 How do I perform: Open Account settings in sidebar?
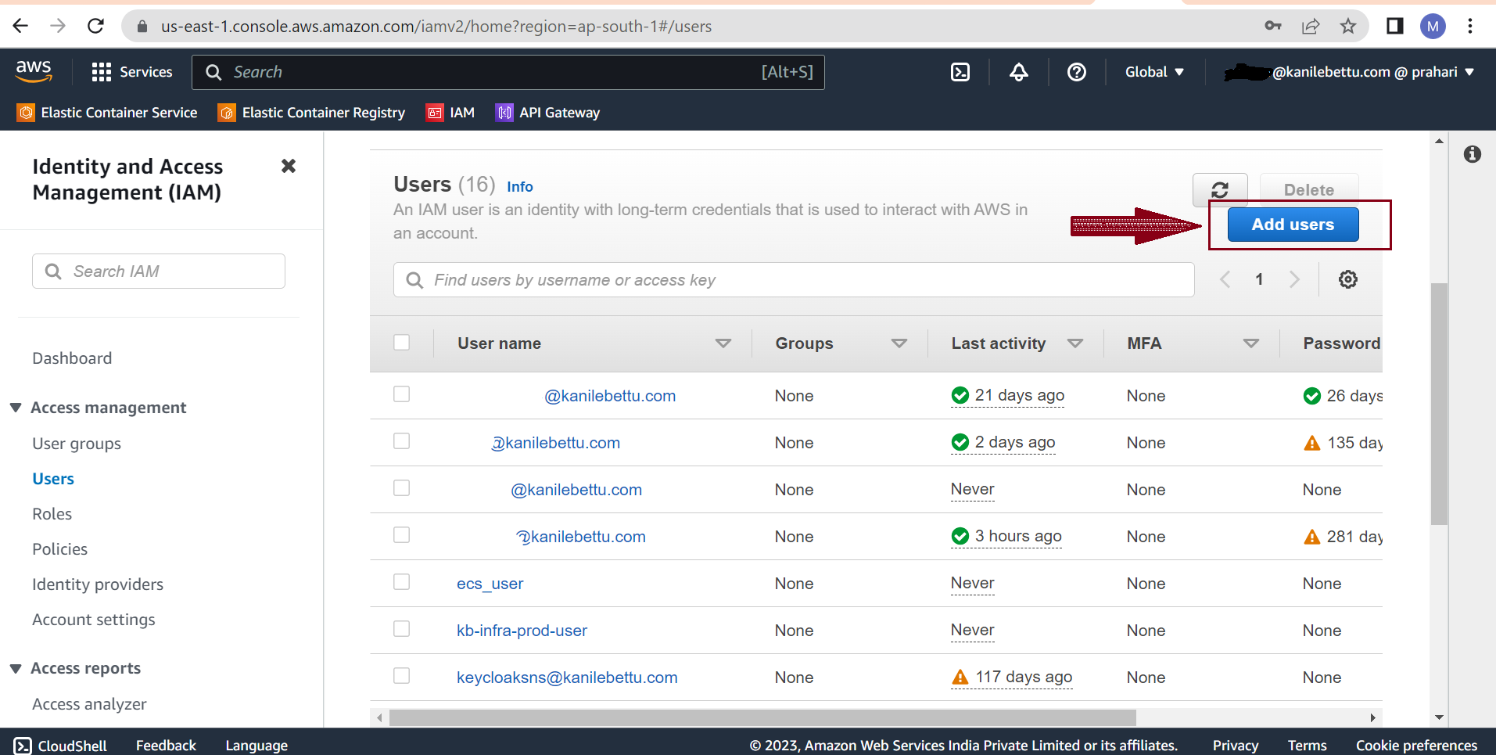[x=94, y=620]
